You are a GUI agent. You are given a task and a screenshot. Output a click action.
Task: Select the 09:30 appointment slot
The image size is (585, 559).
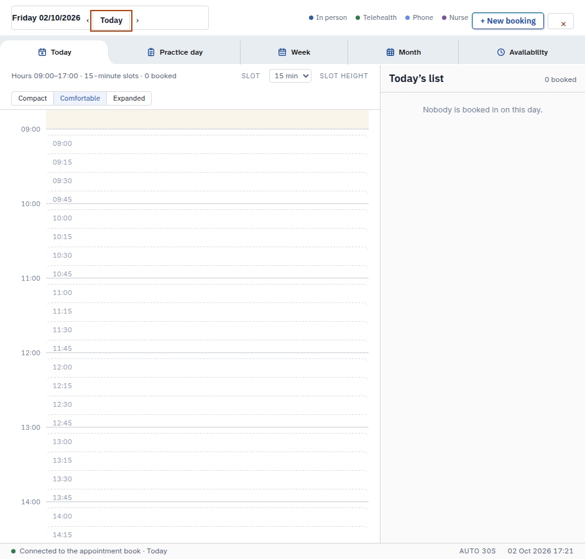click(x=208, y=181)
